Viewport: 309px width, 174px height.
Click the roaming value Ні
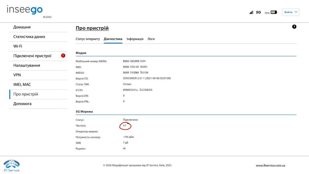point(124,148)
